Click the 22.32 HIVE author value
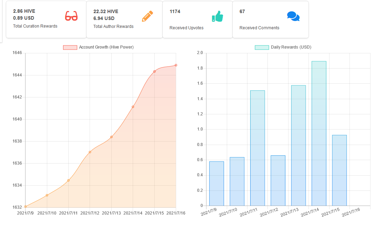Screen dimensions: 375x229 pos(106,11)
